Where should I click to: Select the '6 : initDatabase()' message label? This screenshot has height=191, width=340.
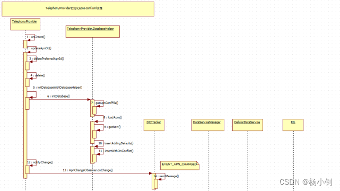pyautogui.click(x=58, y=96)
